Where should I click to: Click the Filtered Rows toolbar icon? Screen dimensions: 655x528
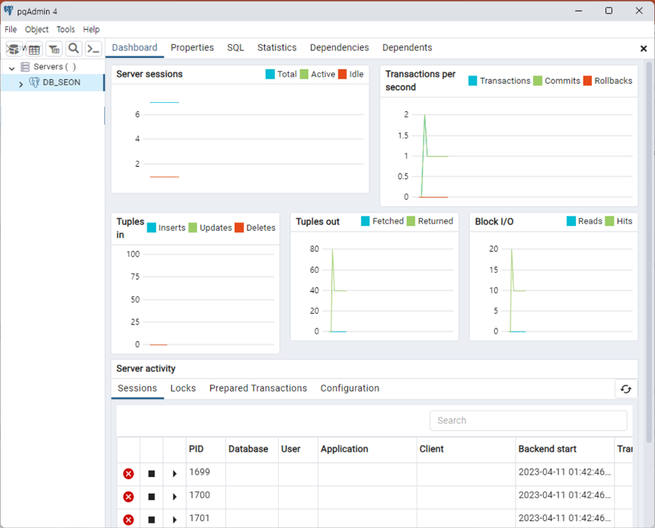pos(54,50)
